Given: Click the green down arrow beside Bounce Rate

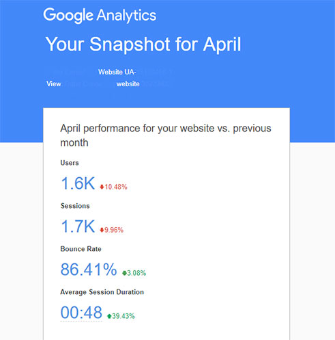Looking at the screenshot, I should pyautogui.click(x=124, y=273).
